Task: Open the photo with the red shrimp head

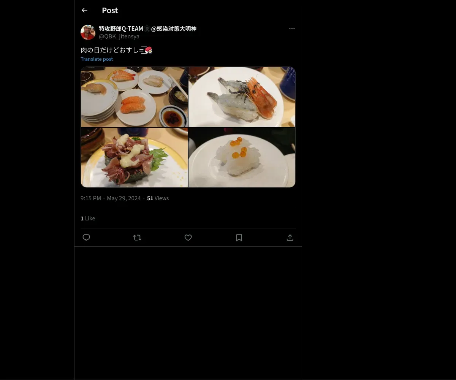Action: [x=242, y=97]
